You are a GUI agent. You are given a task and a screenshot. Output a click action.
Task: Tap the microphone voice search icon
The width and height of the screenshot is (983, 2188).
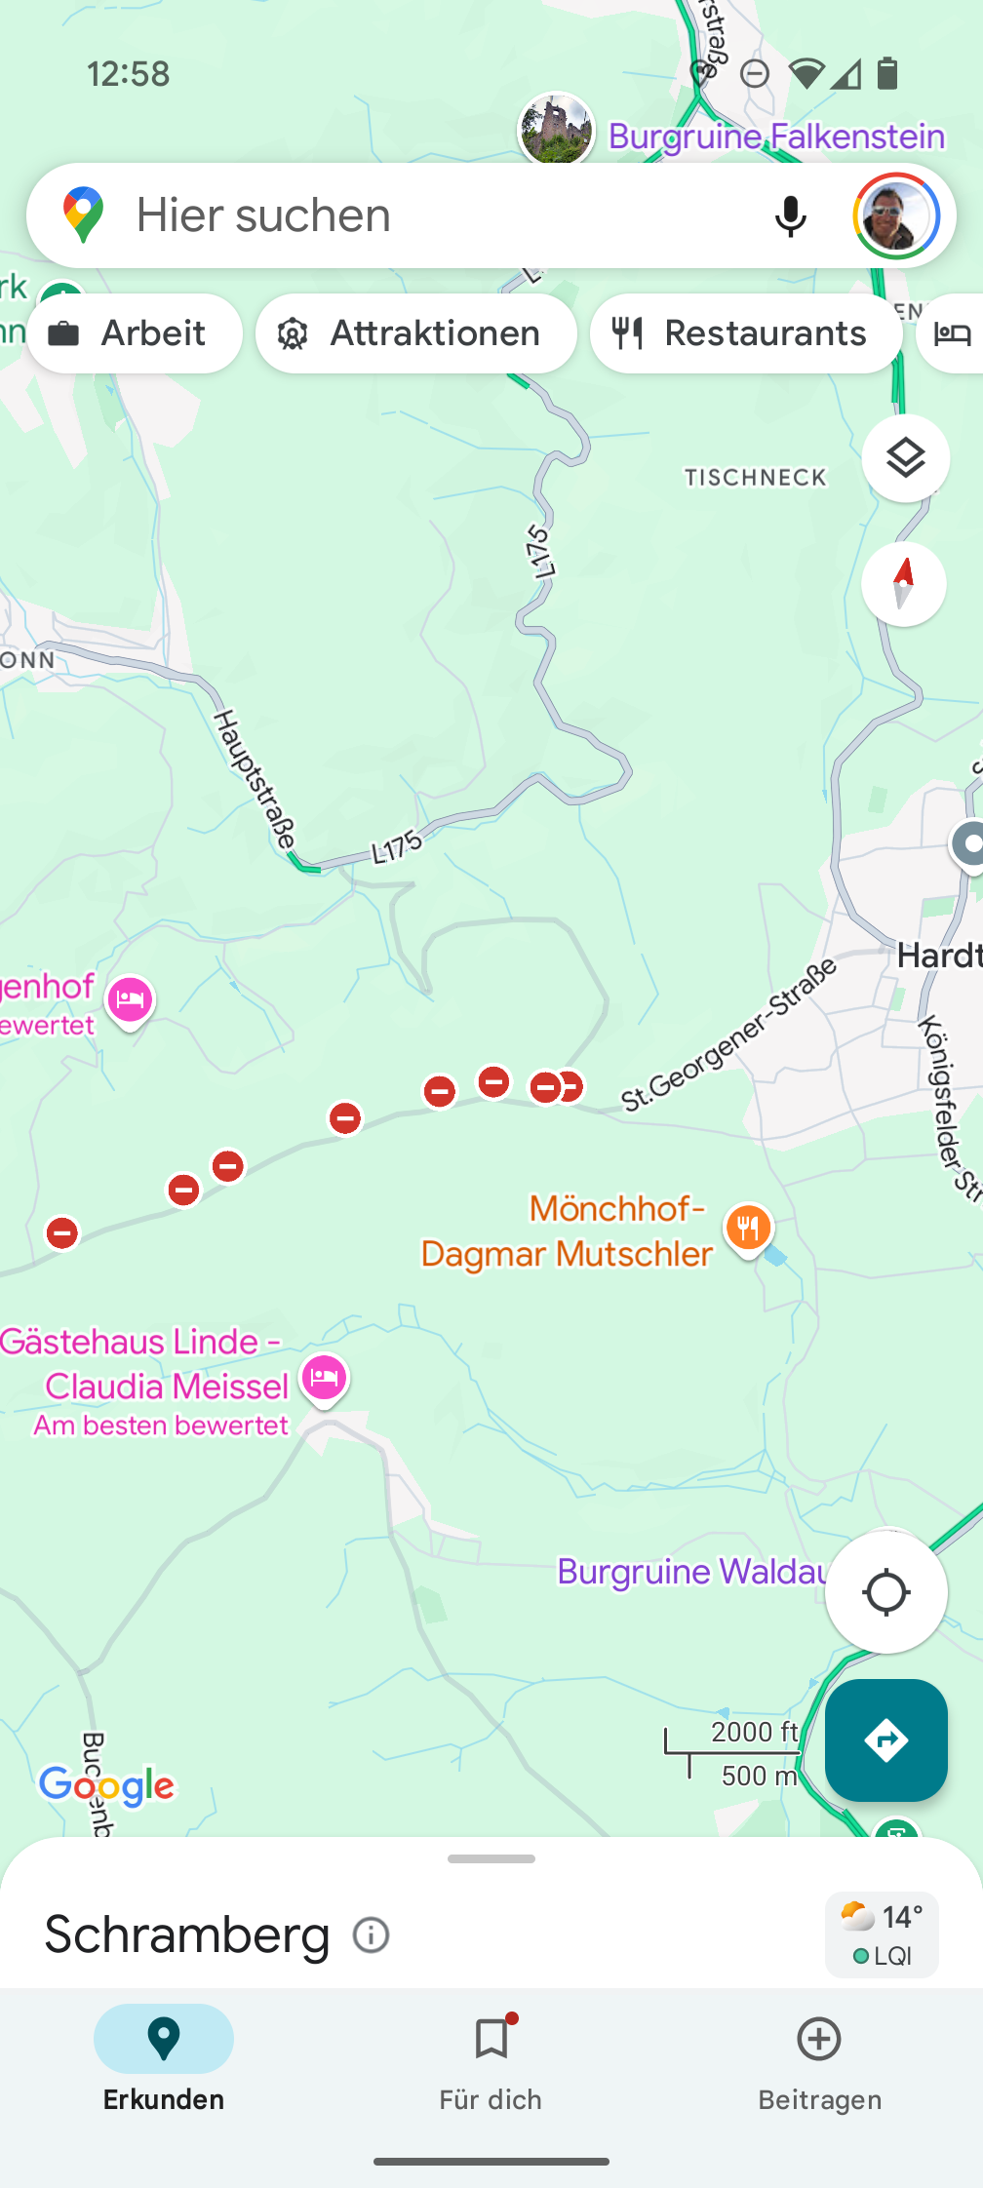[x=791, y=216]
